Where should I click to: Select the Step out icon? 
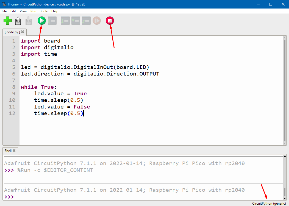[x=86, y=20]
